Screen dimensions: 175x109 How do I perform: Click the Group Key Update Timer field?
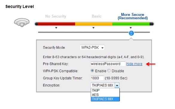click(x=97, y=78)
